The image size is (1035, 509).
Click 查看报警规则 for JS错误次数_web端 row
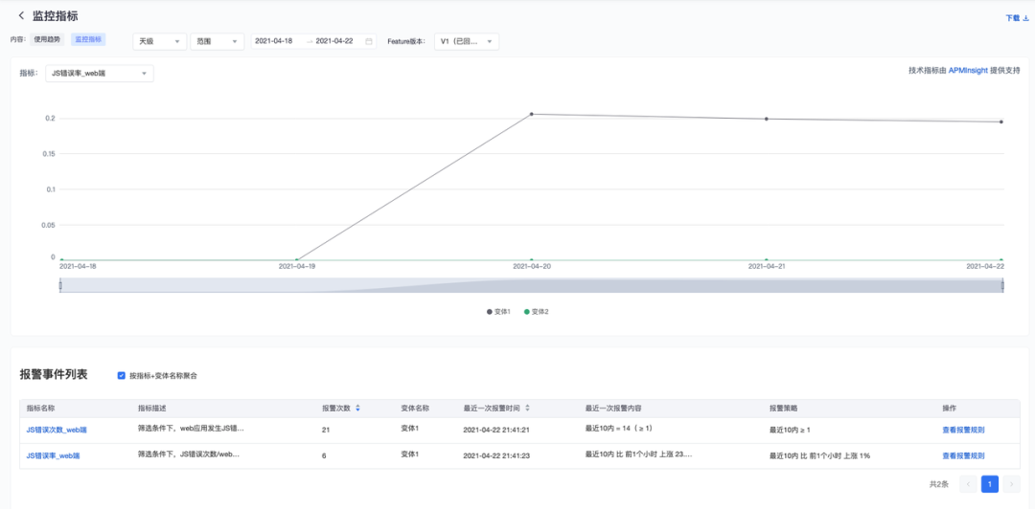(963, 431)
